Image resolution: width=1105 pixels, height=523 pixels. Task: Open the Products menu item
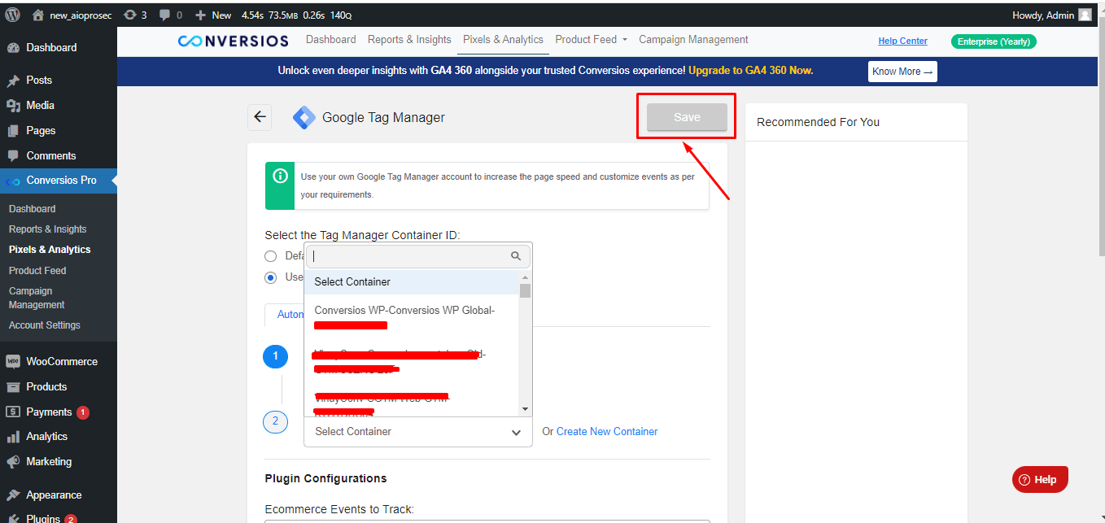(46, 386)
